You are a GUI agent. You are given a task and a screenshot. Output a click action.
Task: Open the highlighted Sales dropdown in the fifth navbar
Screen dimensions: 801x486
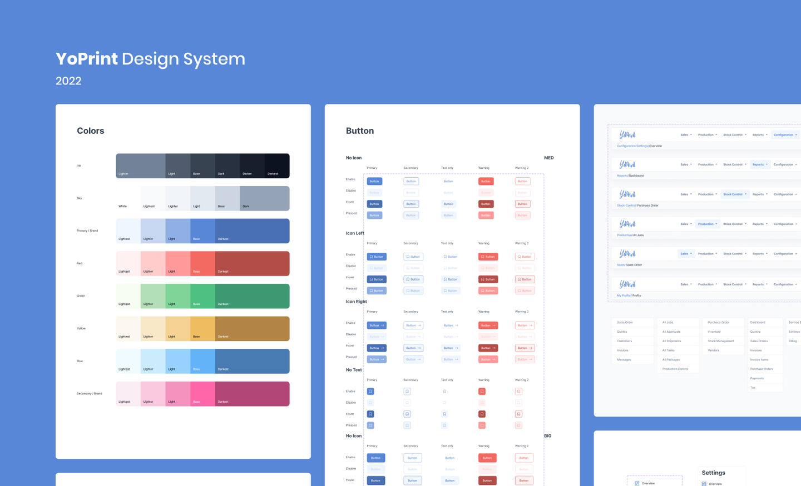coord(686,254)
